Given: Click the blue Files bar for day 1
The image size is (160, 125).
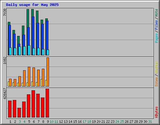Looking at the screenshot, I should pos(10,36).
